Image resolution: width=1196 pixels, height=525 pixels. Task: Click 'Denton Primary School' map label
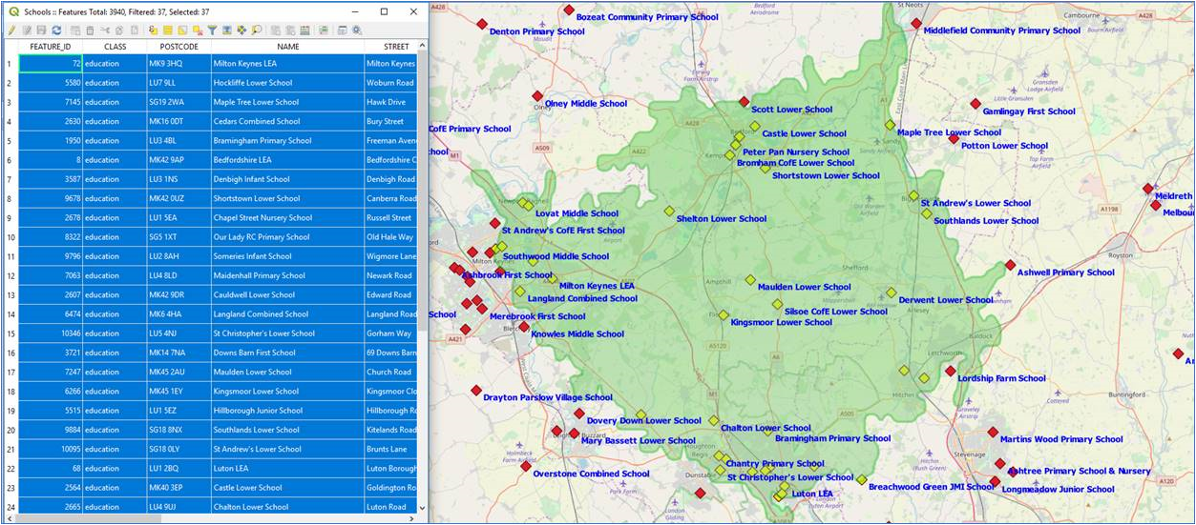(x=536, y=31)
